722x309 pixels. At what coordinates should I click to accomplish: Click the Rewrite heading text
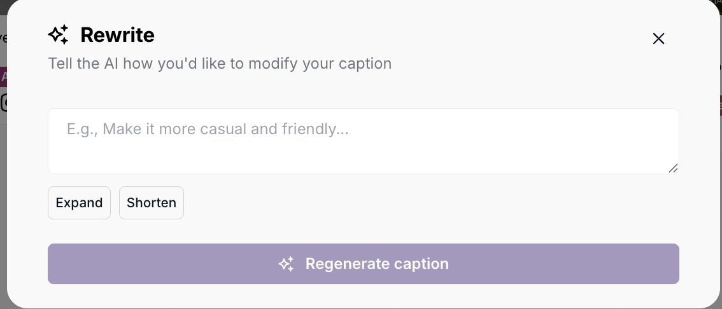tap(117, 35)
